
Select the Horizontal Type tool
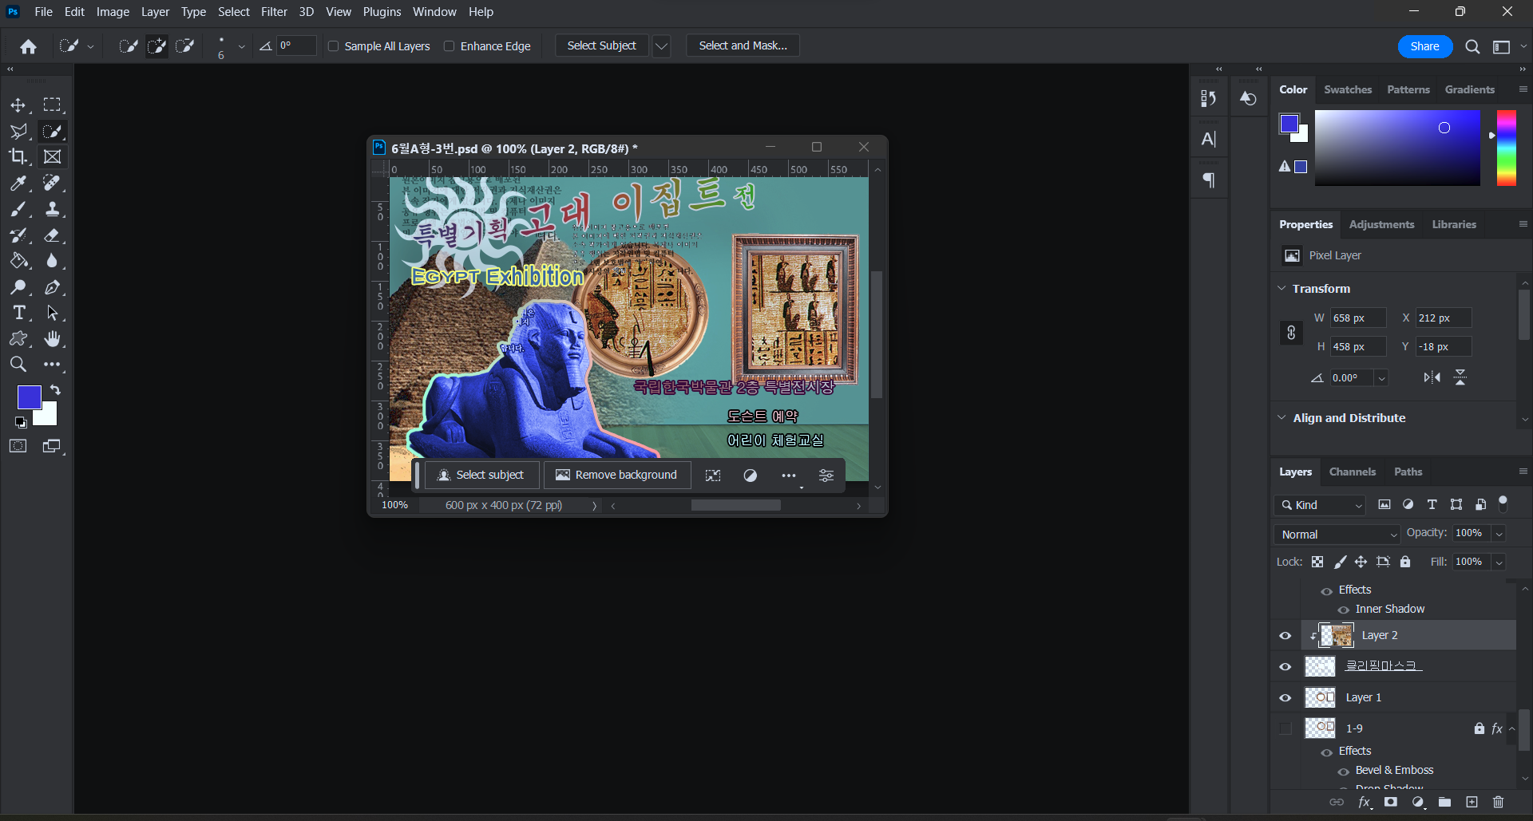pos(18,313)
